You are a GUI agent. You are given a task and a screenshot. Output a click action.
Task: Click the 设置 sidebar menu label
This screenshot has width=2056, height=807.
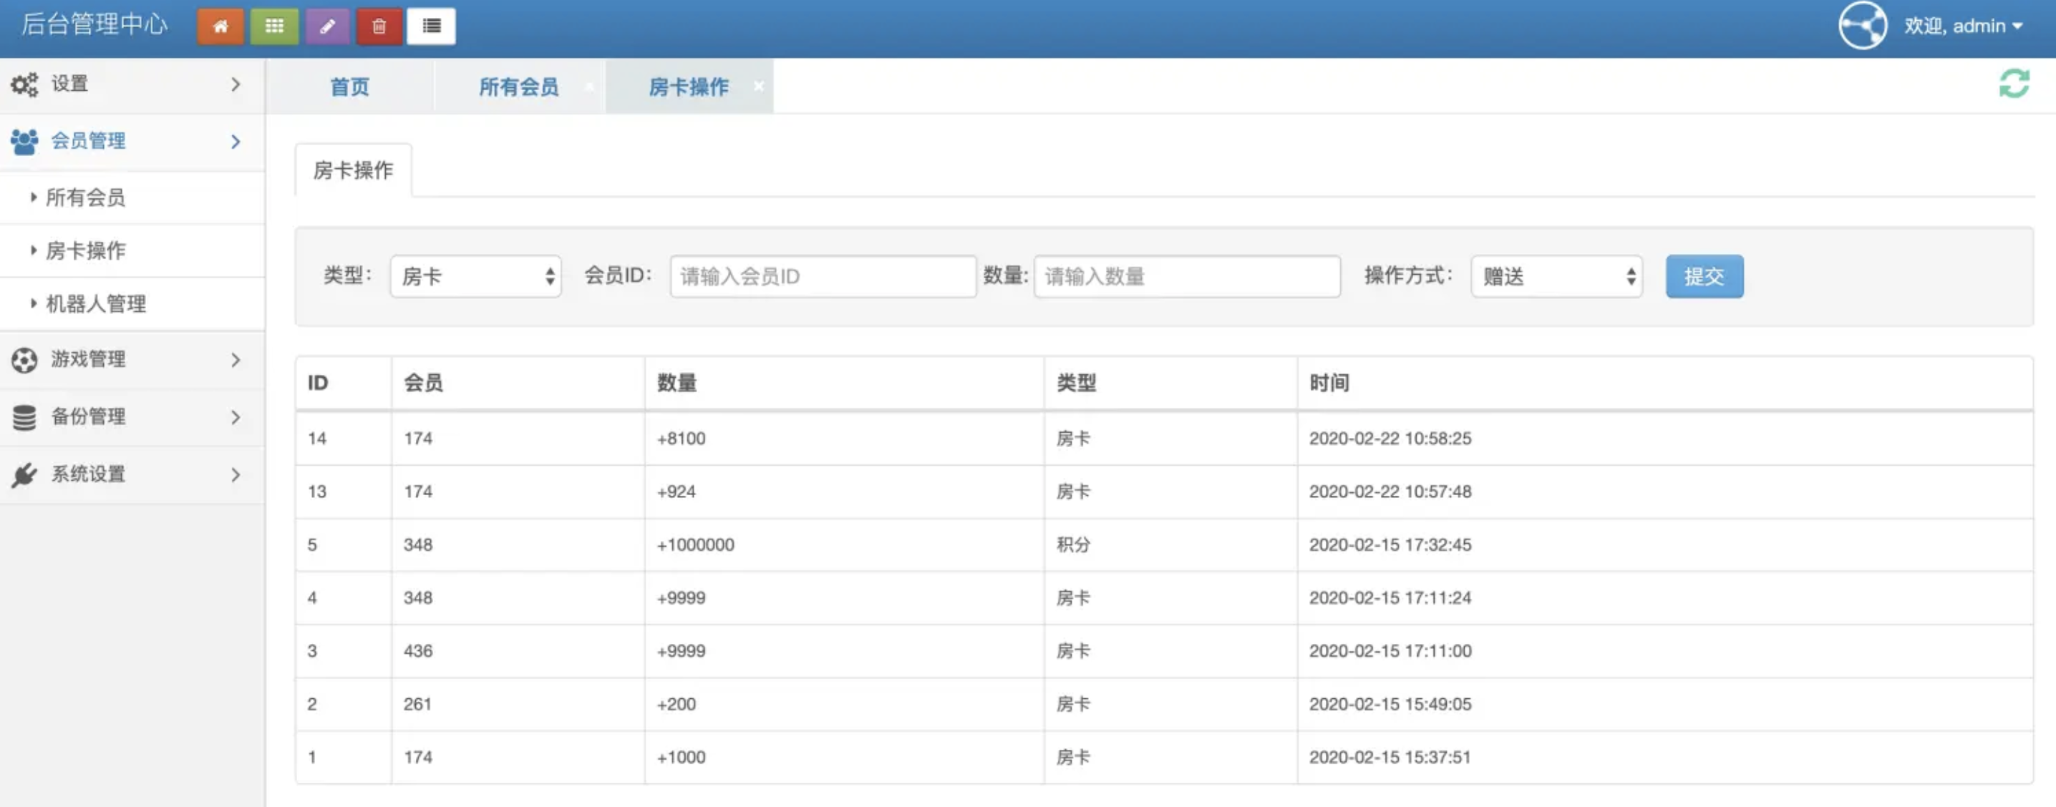69,84
